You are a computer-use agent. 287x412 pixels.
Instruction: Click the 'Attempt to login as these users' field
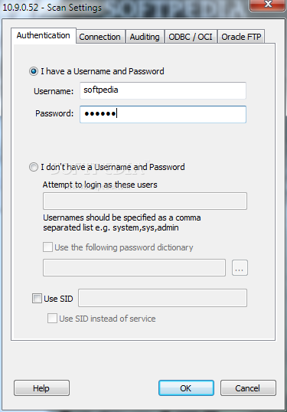(145, 201)
